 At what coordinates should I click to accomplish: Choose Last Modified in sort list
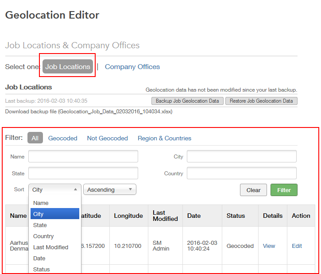[x=50, y=247]
